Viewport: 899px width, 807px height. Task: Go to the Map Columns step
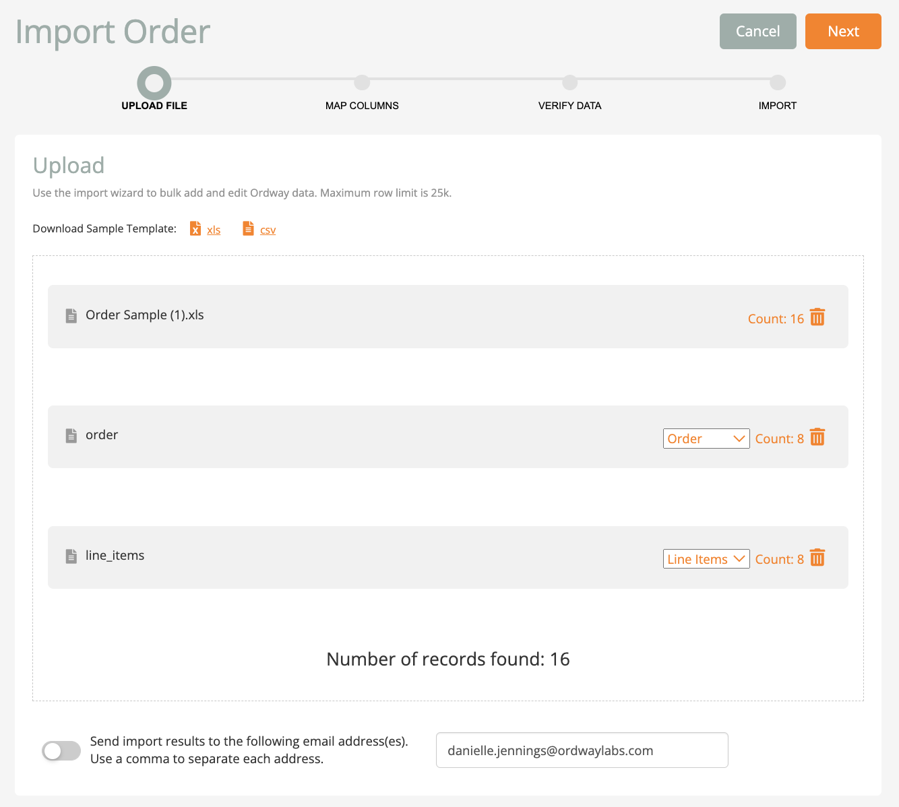tap(362, 82)
